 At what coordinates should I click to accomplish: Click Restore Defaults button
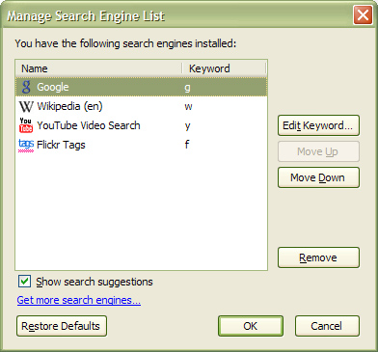62,326
